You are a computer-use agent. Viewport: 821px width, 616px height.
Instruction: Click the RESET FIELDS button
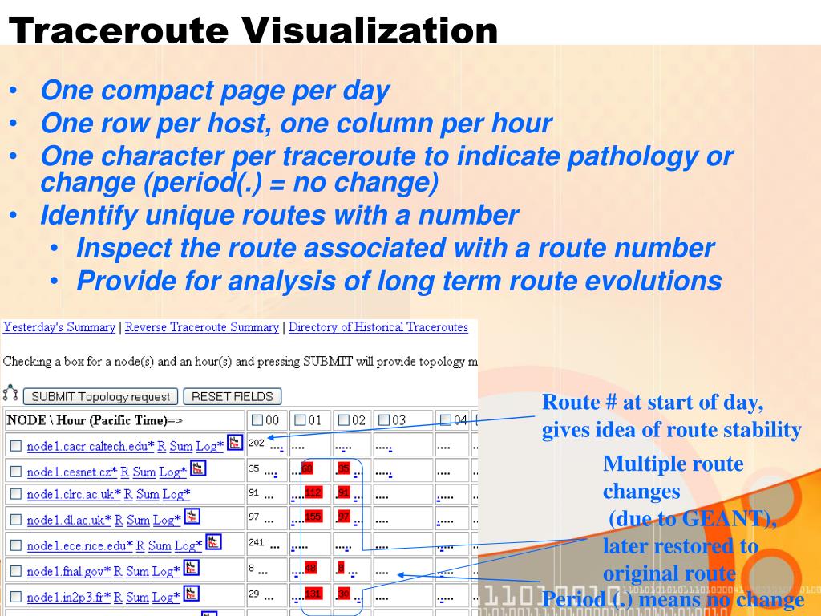click(x=233, y=396)
